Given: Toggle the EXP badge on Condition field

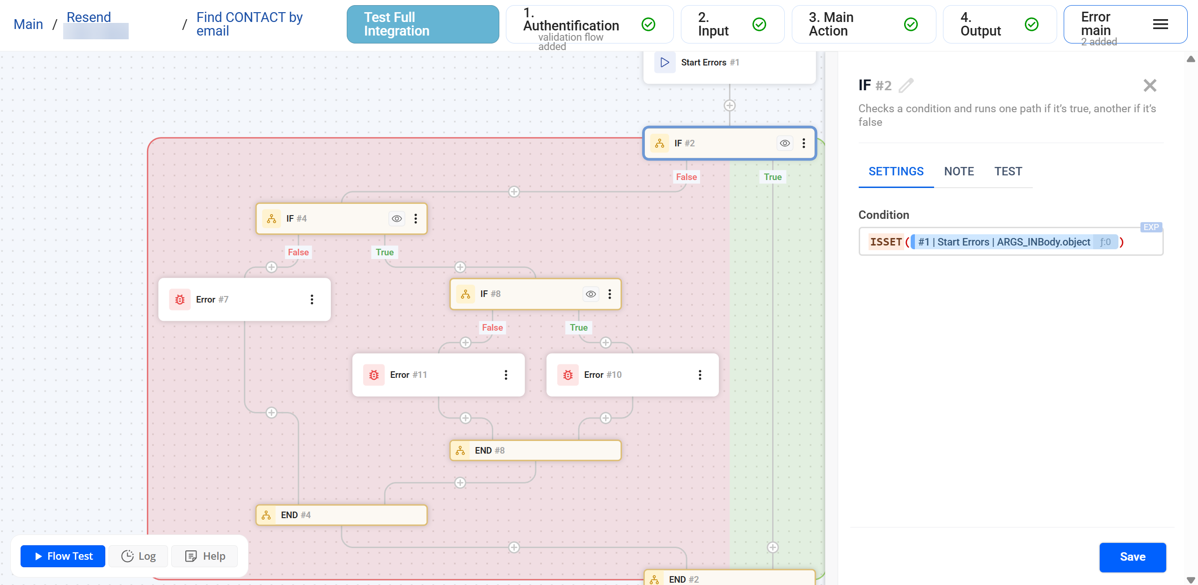Looking at the screenshot, I should 1151,227.
